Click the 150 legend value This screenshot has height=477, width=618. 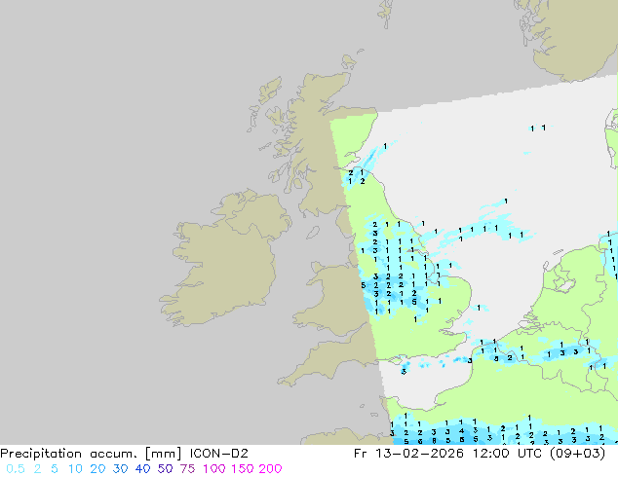(x=243, y=469)
